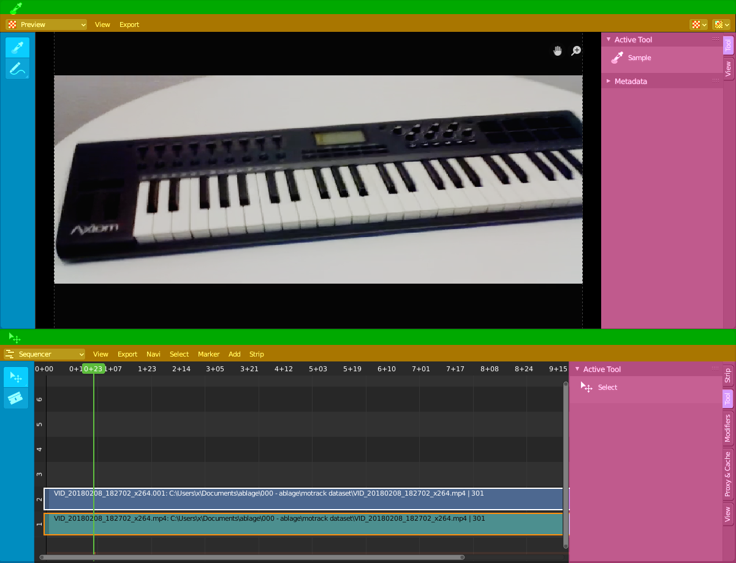Click the sequencer vertical scrollbar

[566, 466]
